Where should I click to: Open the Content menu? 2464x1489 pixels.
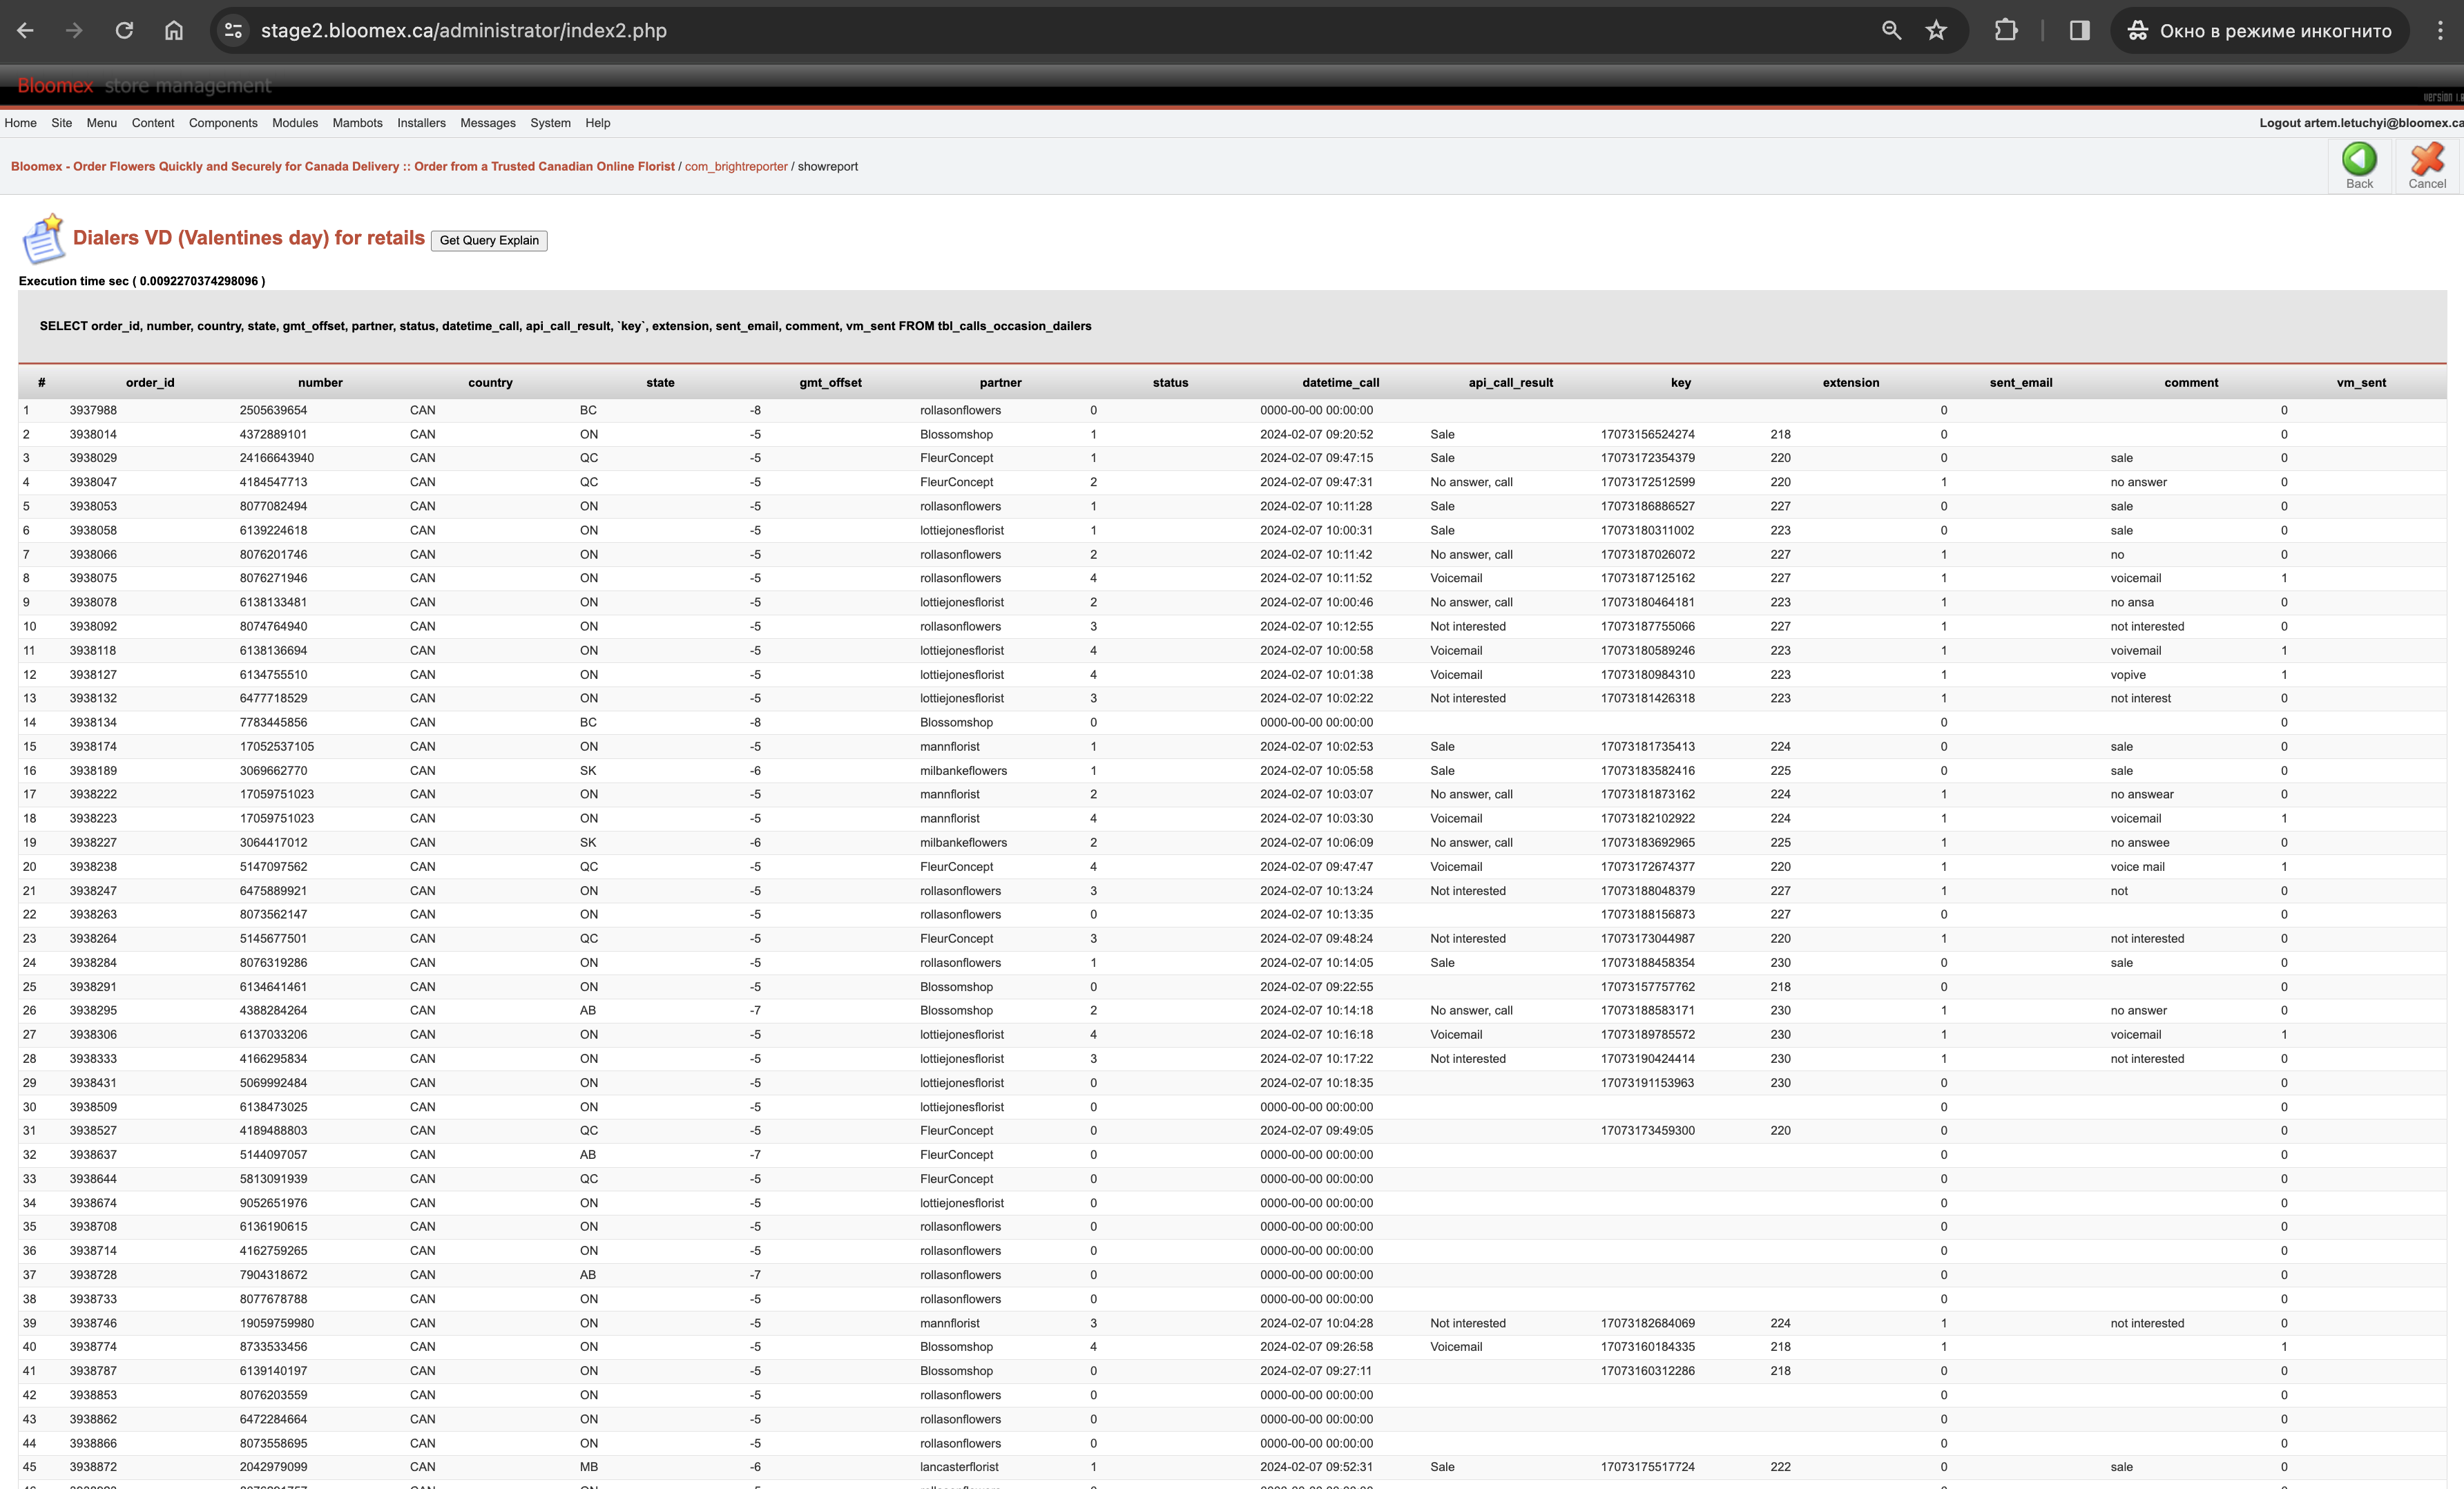pyautogui.click(x=153, y=123)
